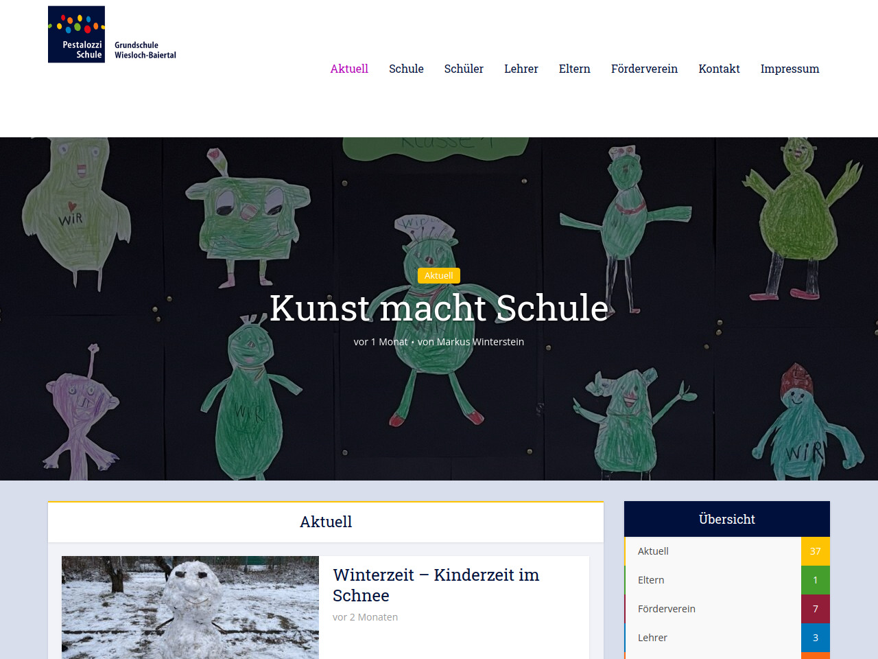The width and height of the screenshot is (878, 659).
Task: Click the yellow Aktuell category badge
Action: pos(439,275)
